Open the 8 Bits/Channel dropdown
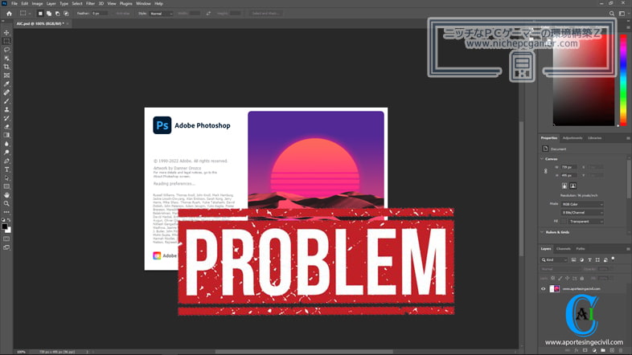Viewport: 632px width, 355px height. [582, 213]
